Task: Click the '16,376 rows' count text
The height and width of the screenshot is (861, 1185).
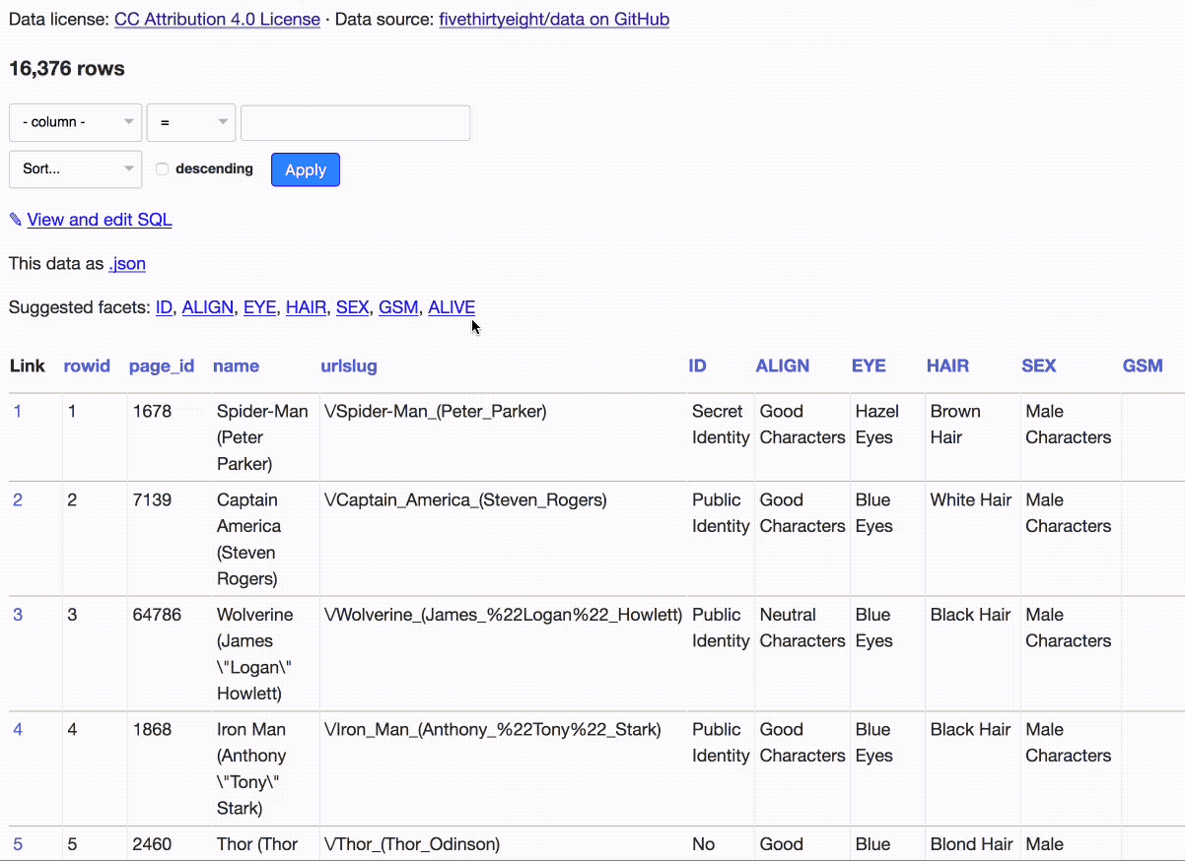Action: click(x=67, y=68)
